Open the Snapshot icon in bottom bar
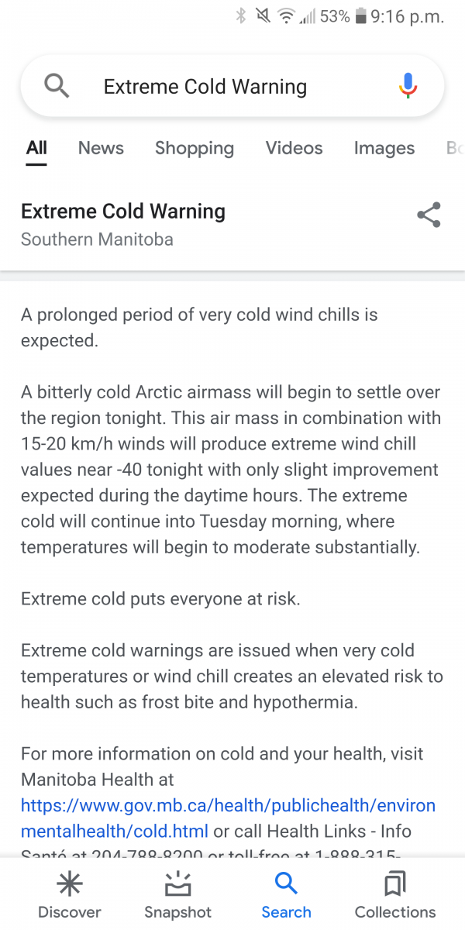 177,884
